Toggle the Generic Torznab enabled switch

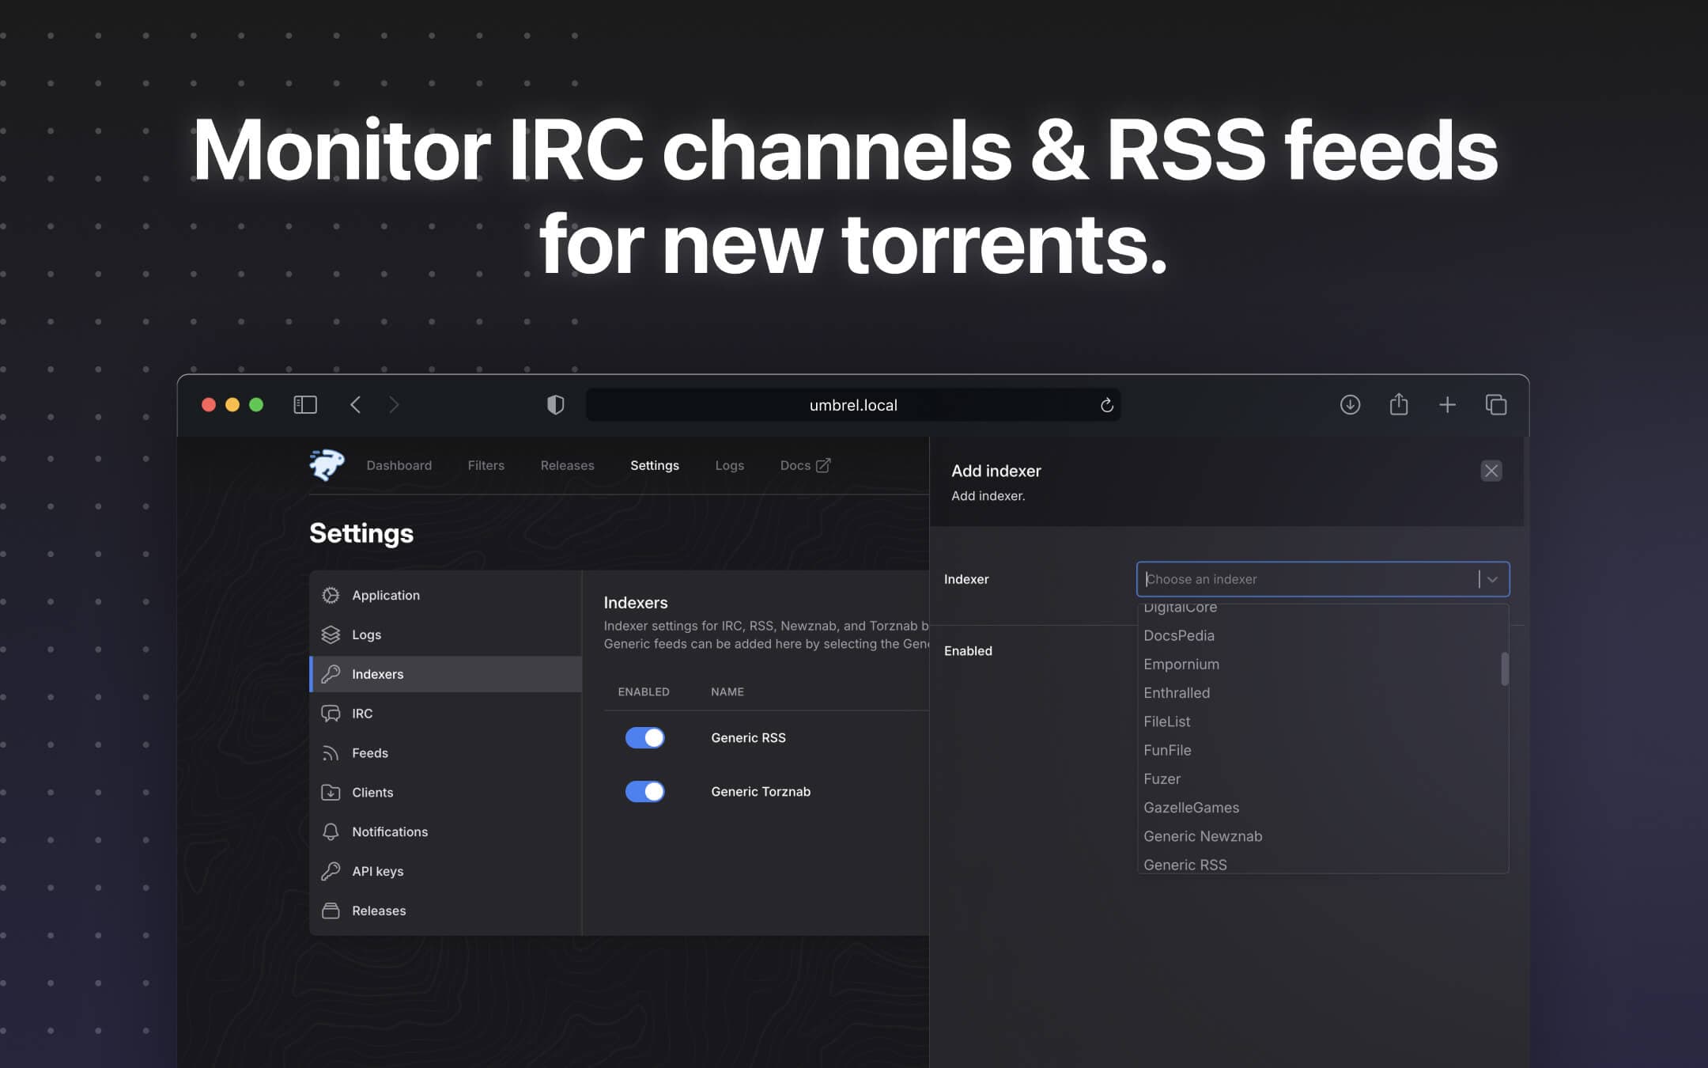[644, 790]
